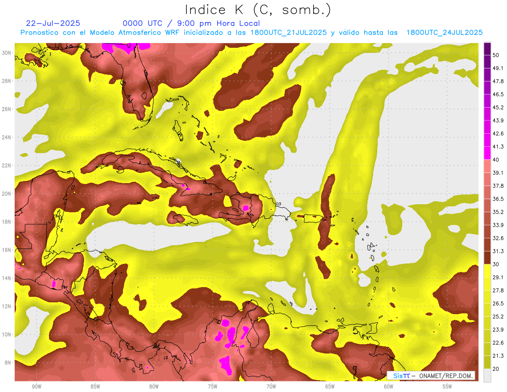Click the "24N" latitude label
Image resolution: width=507 pixels, height=392 pixels.
tap(7, 137)
